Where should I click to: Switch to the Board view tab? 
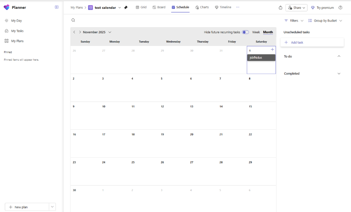[x=159, y=7]
